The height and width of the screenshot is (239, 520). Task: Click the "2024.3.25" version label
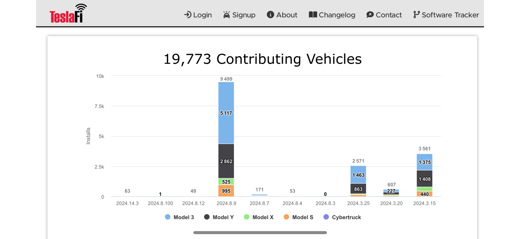click(358, 203)
